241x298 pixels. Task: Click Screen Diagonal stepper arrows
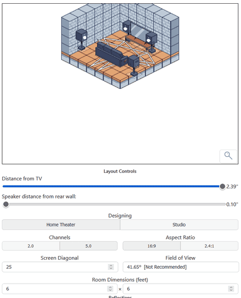coord(111,267)
